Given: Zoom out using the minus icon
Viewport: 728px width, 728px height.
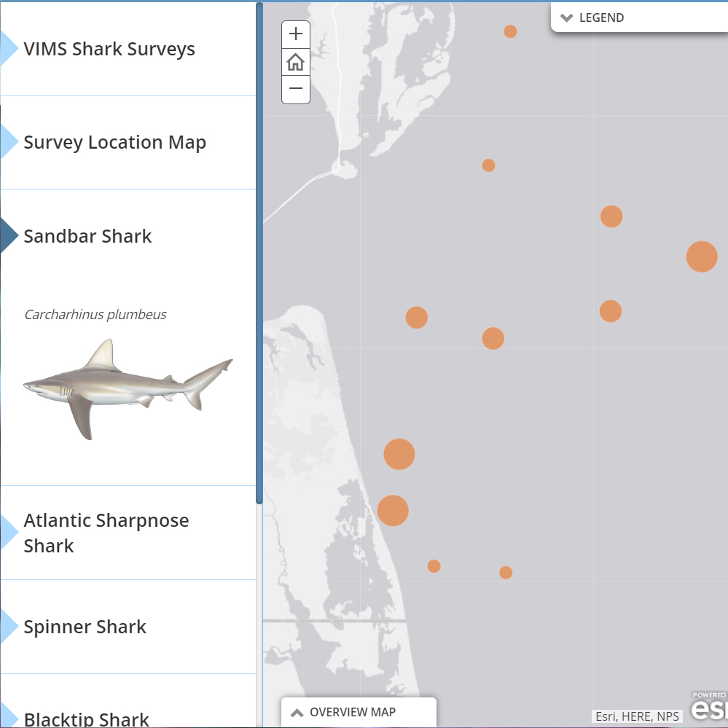Looking at the screenshot, I should pyautogui.click(x=295, y=88).
